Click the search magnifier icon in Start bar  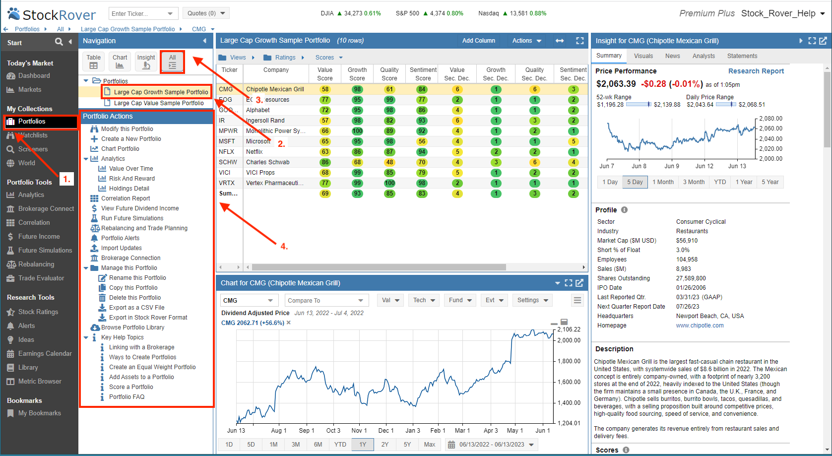click(x=59, y=42)
